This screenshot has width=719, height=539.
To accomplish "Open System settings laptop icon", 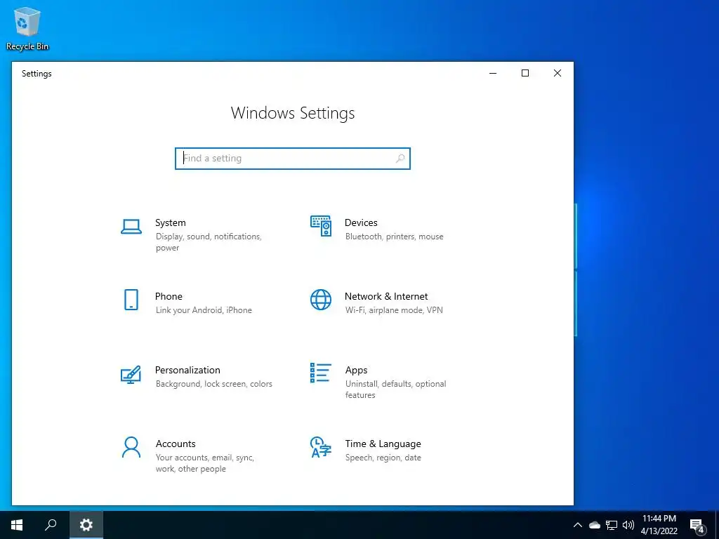I will 131,227.
